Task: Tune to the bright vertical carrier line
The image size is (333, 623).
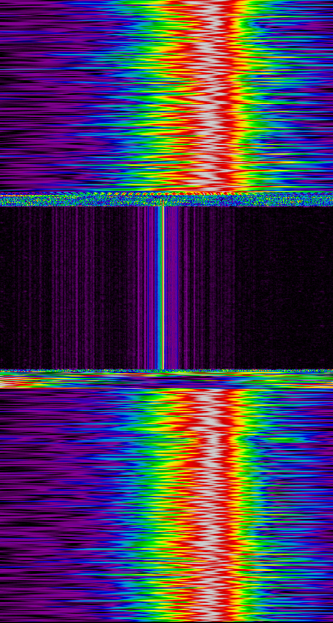Action: point(163,287)
